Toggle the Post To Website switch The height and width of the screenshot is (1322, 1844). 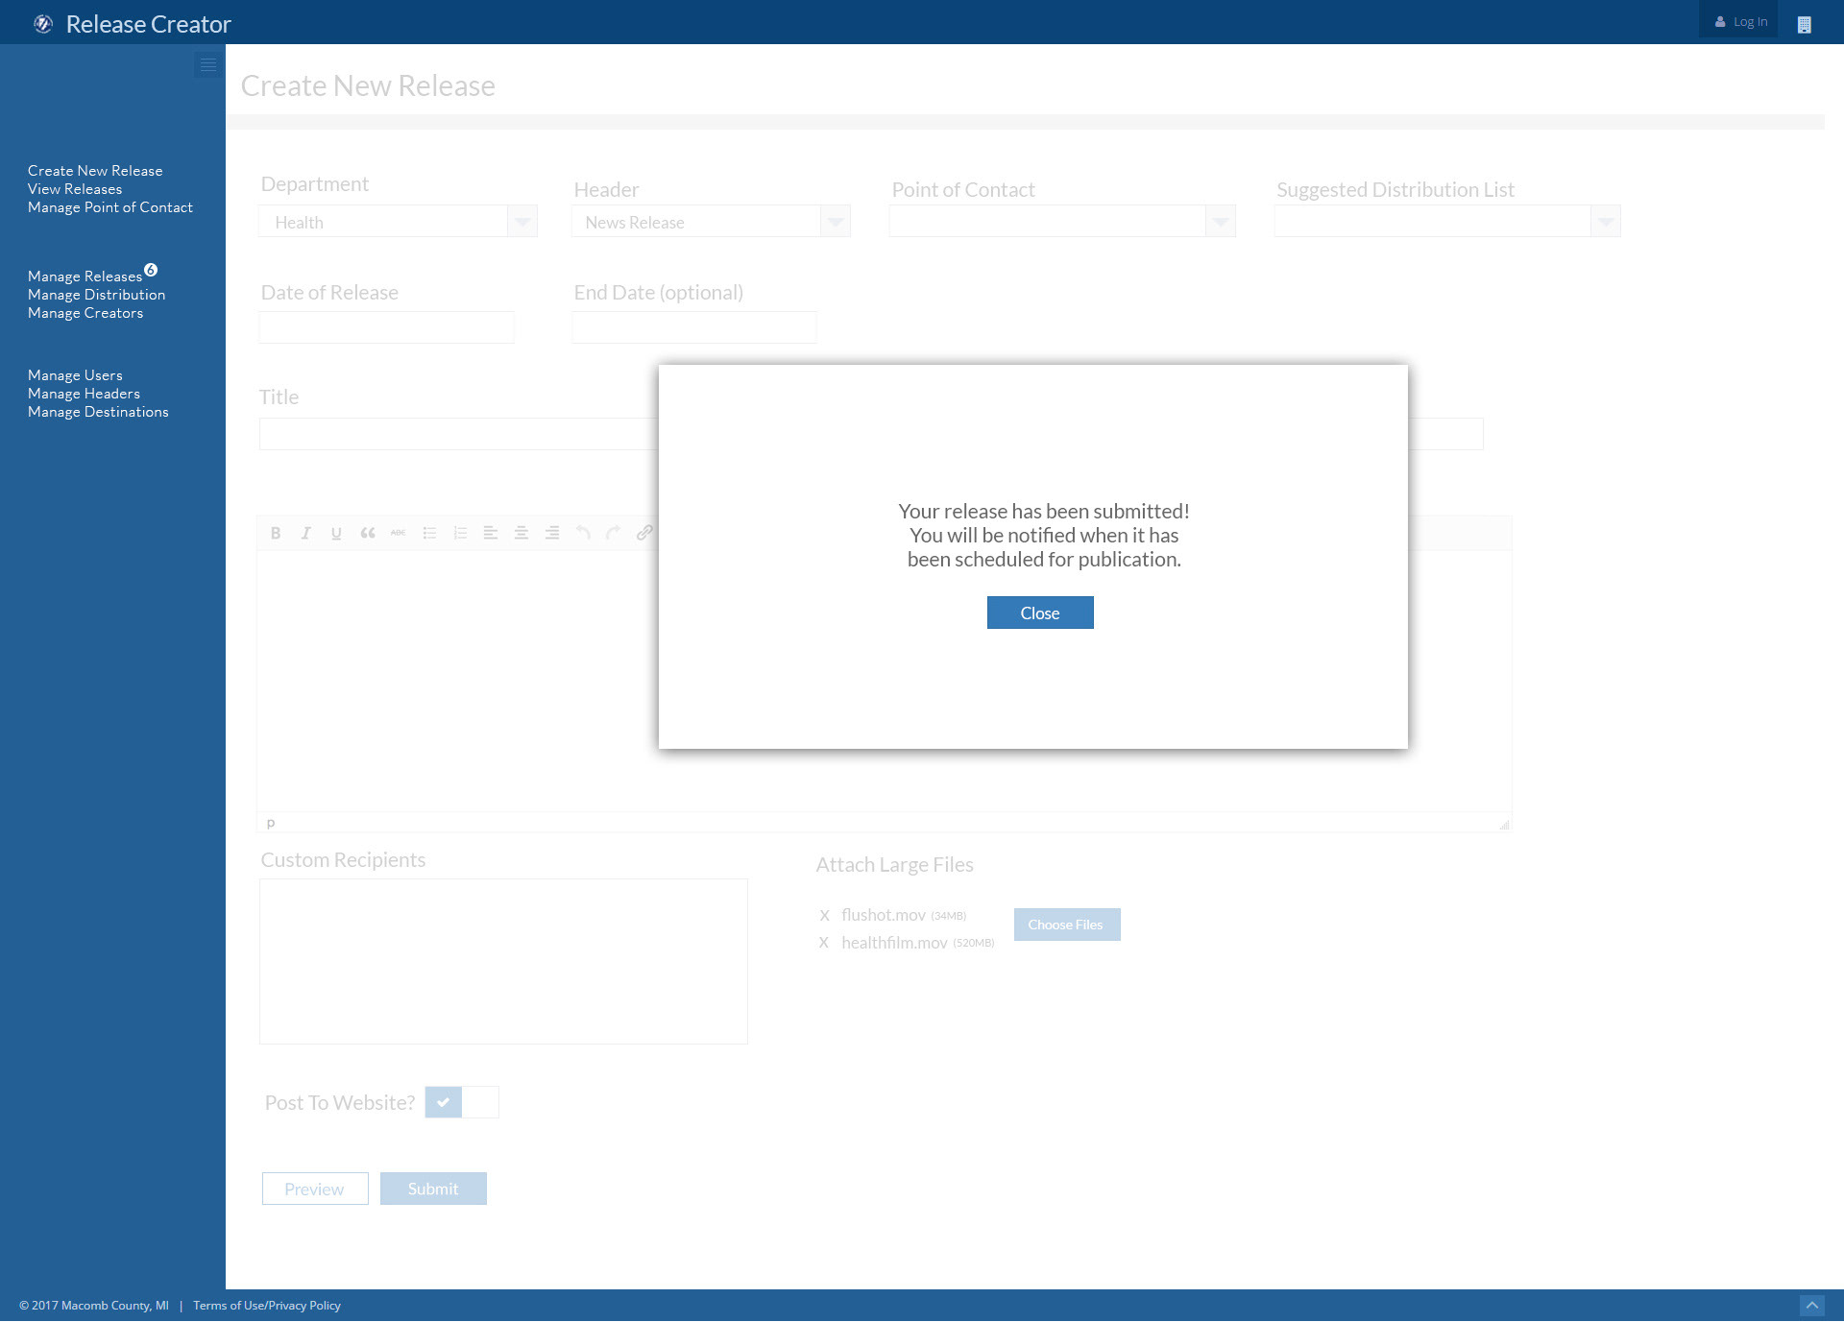point(461,1102)
